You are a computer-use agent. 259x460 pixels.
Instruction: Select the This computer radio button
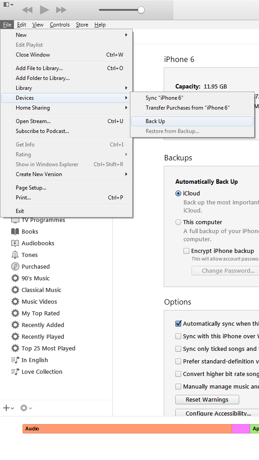(x=178, y=222)
